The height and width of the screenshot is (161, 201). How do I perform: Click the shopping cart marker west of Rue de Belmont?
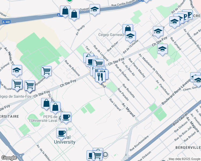click(46, 71)
